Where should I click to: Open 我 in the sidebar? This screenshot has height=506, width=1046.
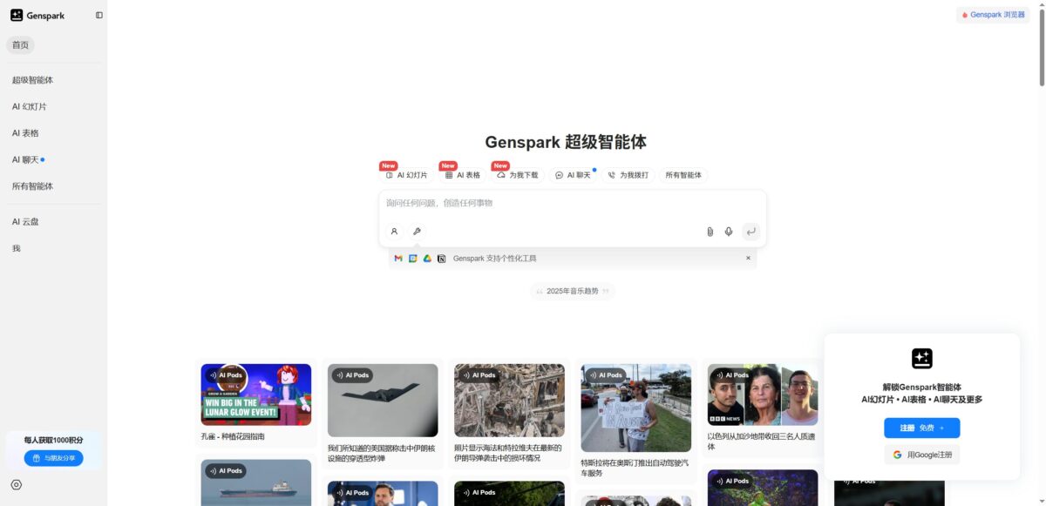52,248
